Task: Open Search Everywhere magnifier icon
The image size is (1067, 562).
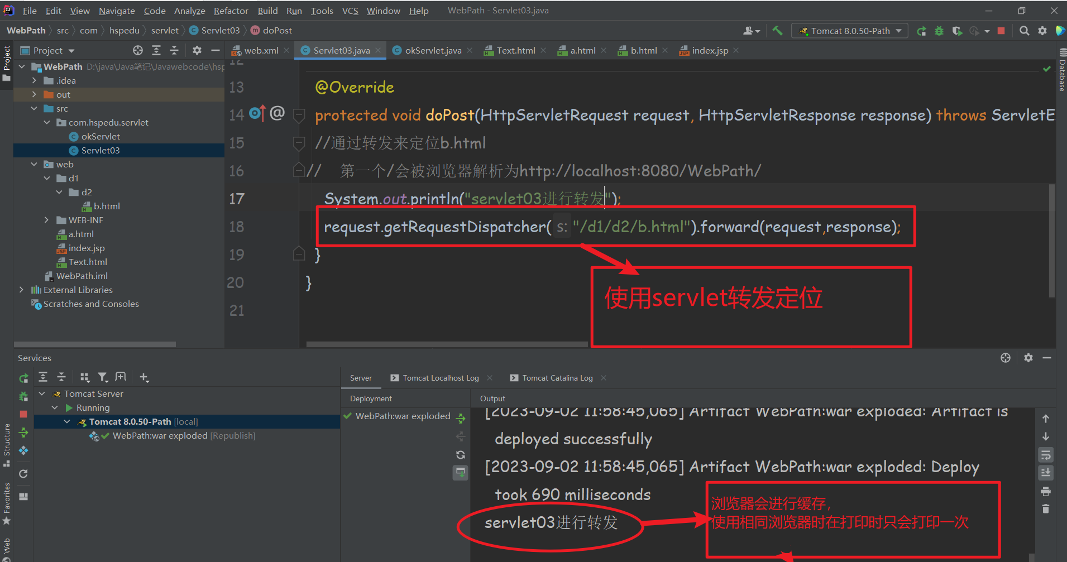Action: (x=1024, y=31)
